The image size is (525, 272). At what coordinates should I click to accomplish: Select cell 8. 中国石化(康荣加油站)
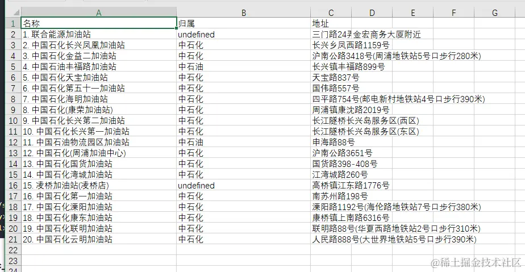tap(99, 110)
